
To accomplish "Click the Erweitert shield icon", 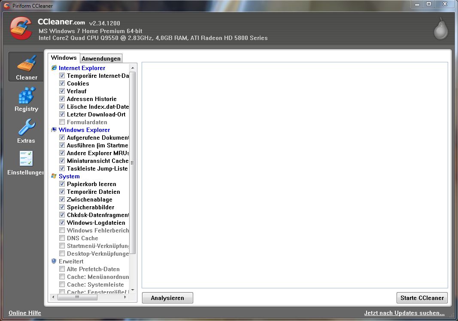I will point(54,261).
